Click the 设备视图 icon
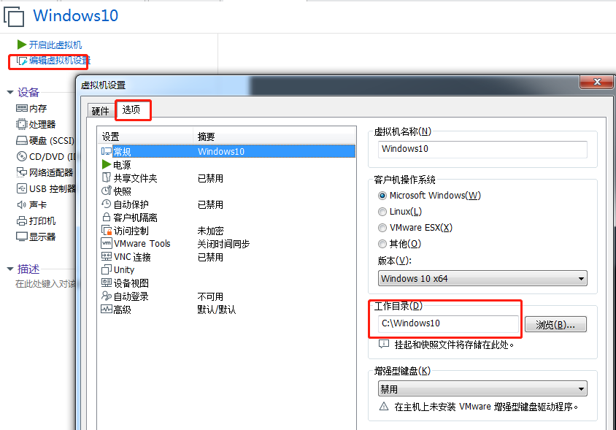 pos(107,283)
